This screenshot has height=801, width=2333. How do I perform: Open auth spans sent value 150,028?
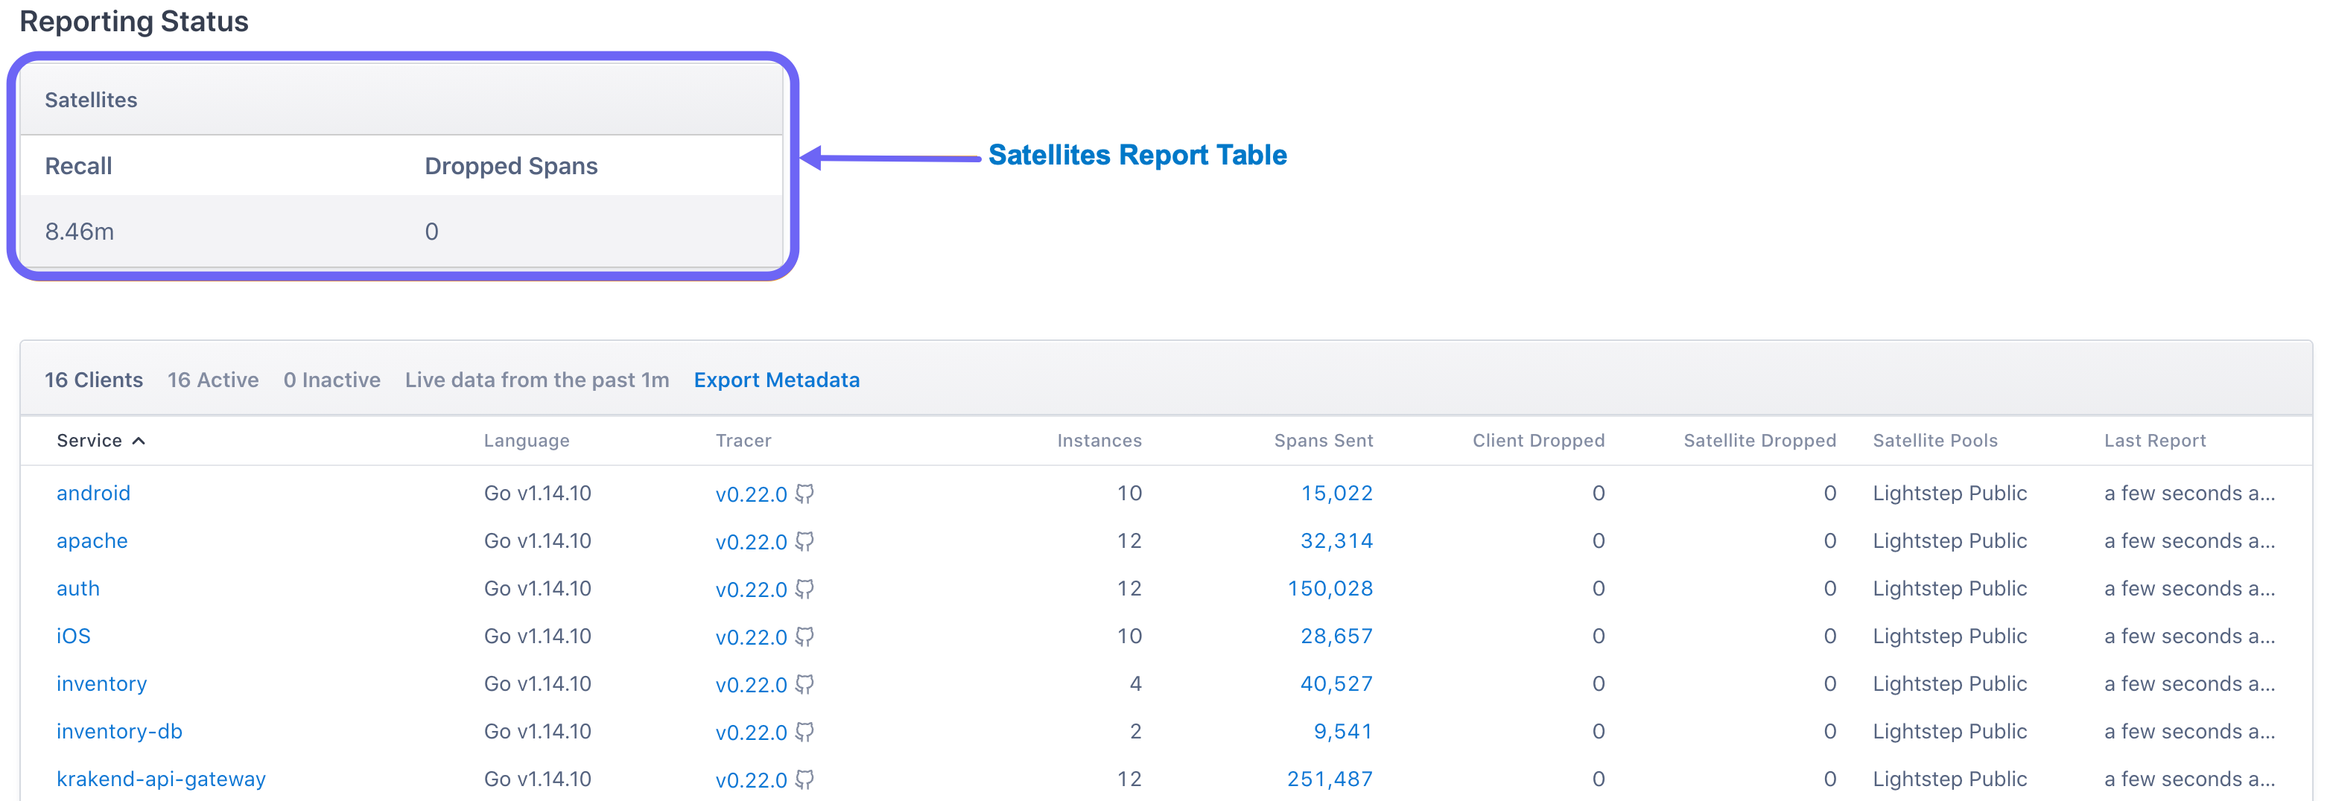(1330, 589)
